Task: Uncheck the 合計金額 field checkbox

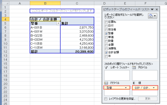Action: 106,52
